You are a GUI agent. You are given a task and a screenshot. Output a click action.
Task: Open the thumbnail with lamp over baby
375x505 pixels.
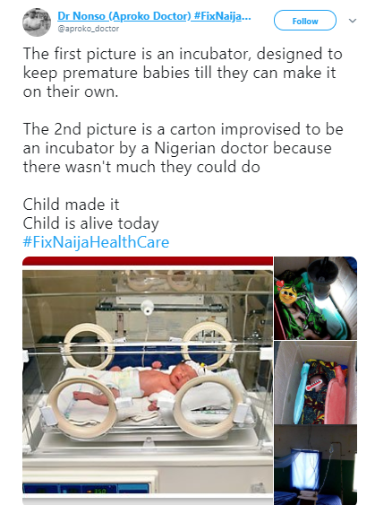[x=316, y=298]
